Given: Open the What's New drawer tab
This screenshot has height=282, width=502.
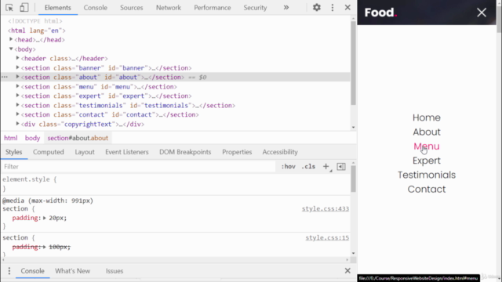Looking at the screenshot, I should click(73, 271).
